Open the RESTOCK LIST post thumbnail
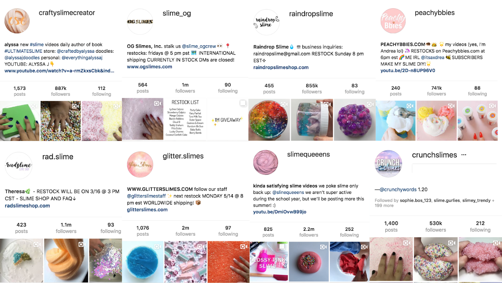 (185, 119)
